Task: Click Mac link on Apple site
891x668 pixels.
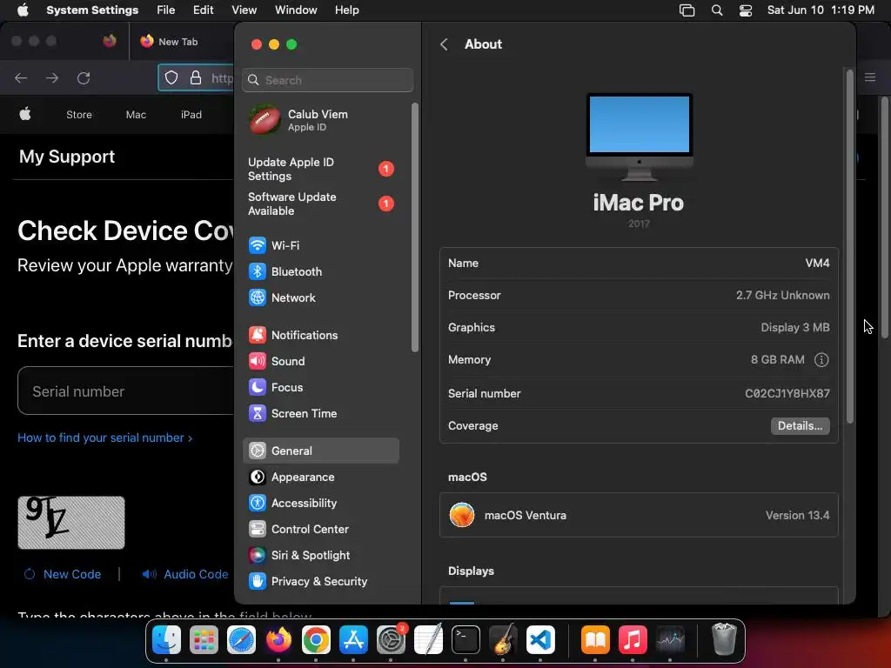Action: 136,115
